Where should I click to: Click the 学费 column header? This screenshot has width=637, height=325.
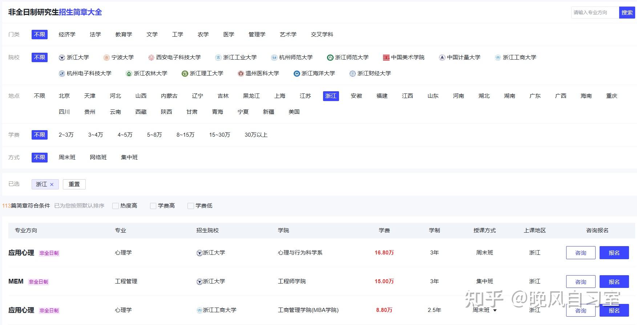click(384, 230)
